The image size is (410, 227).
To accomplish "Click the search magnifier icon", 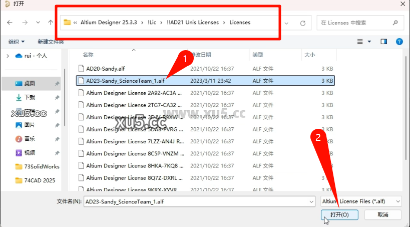I will [x=395, y=23].
